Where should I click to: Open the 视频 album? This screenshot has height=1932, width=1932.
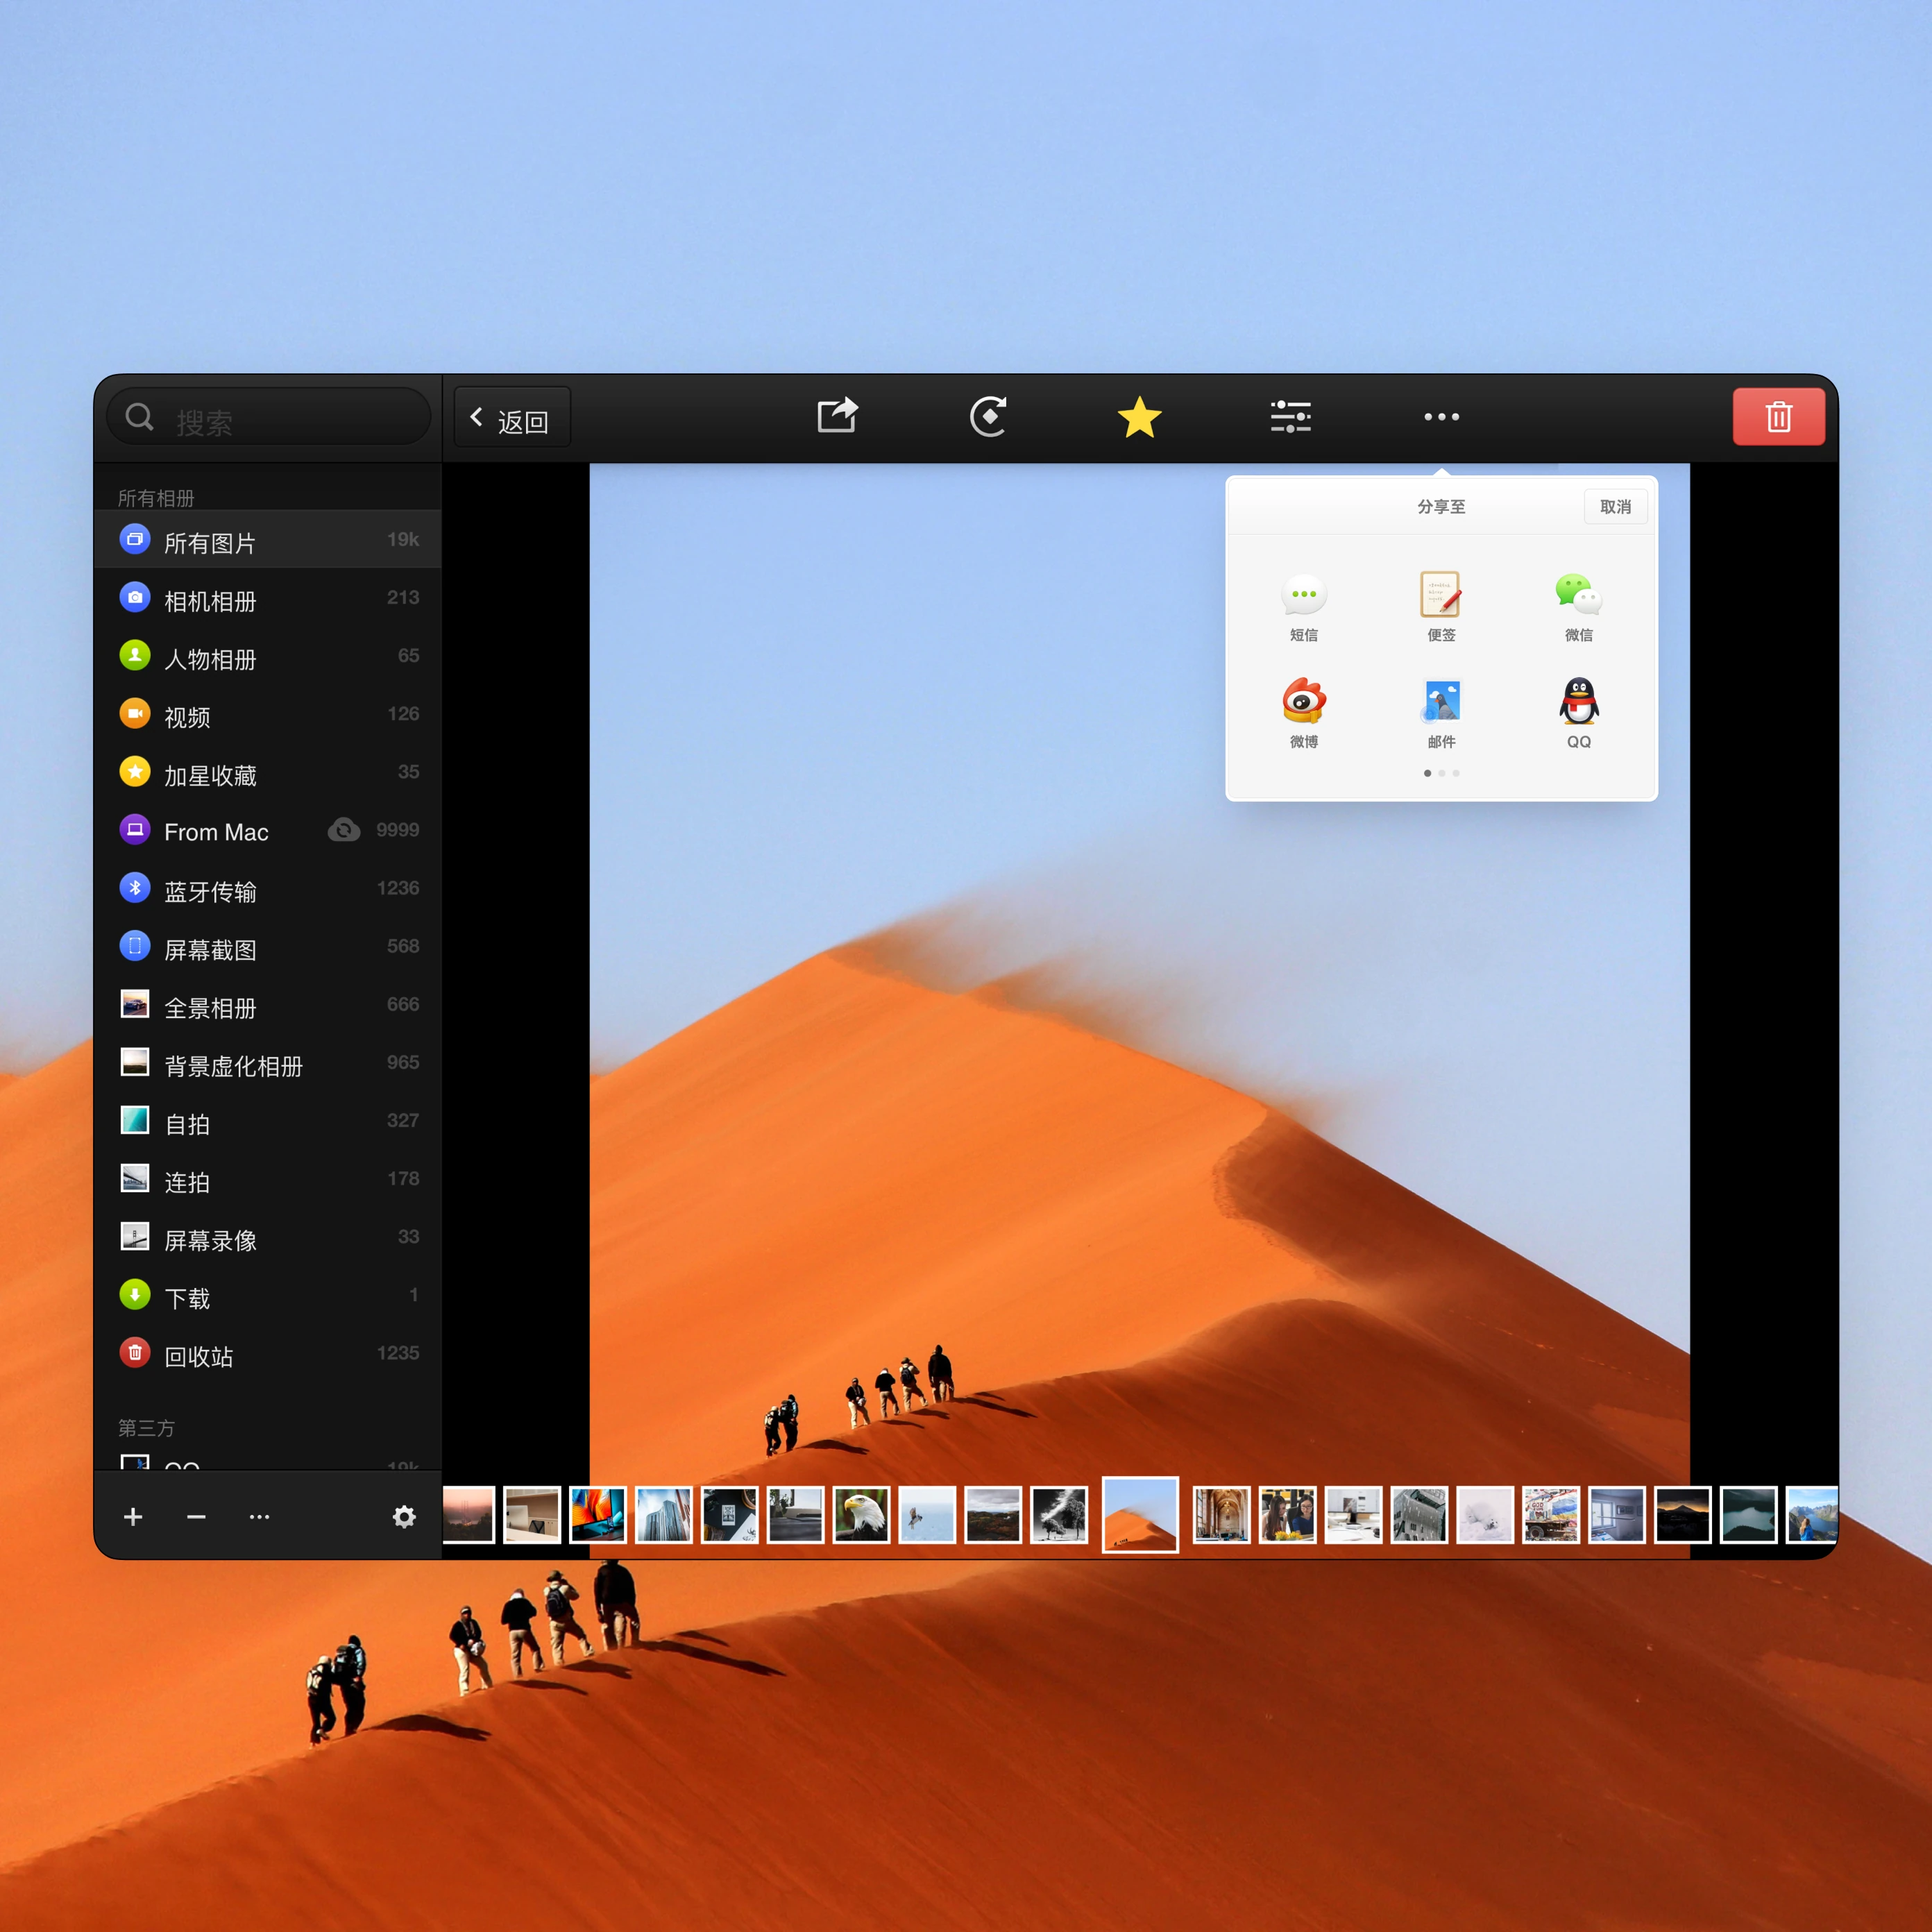coord(268,714)
